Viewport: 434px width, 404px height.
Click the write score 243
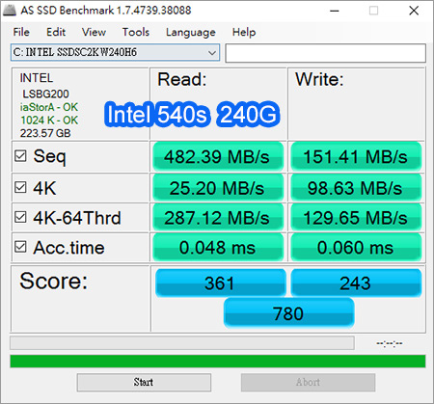[356, 283]
